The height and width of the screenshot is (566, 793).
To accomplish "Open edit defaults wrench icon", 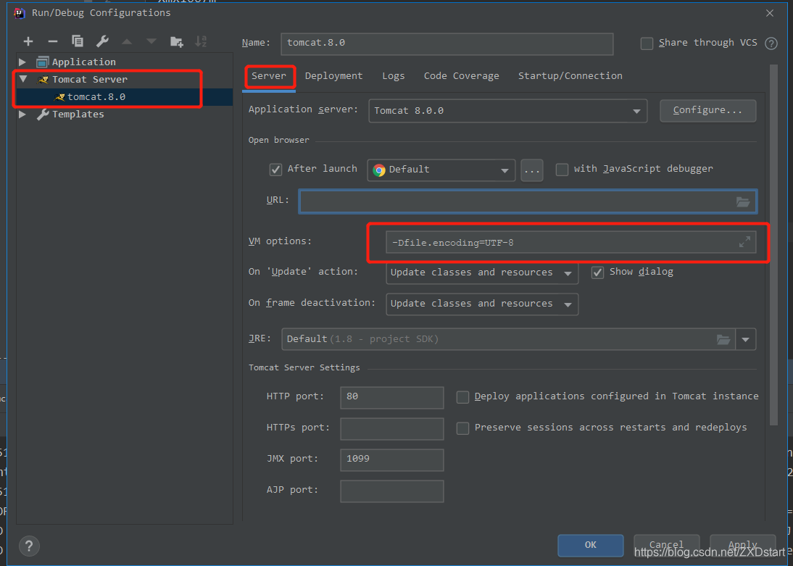I will [x=102, y=41].
